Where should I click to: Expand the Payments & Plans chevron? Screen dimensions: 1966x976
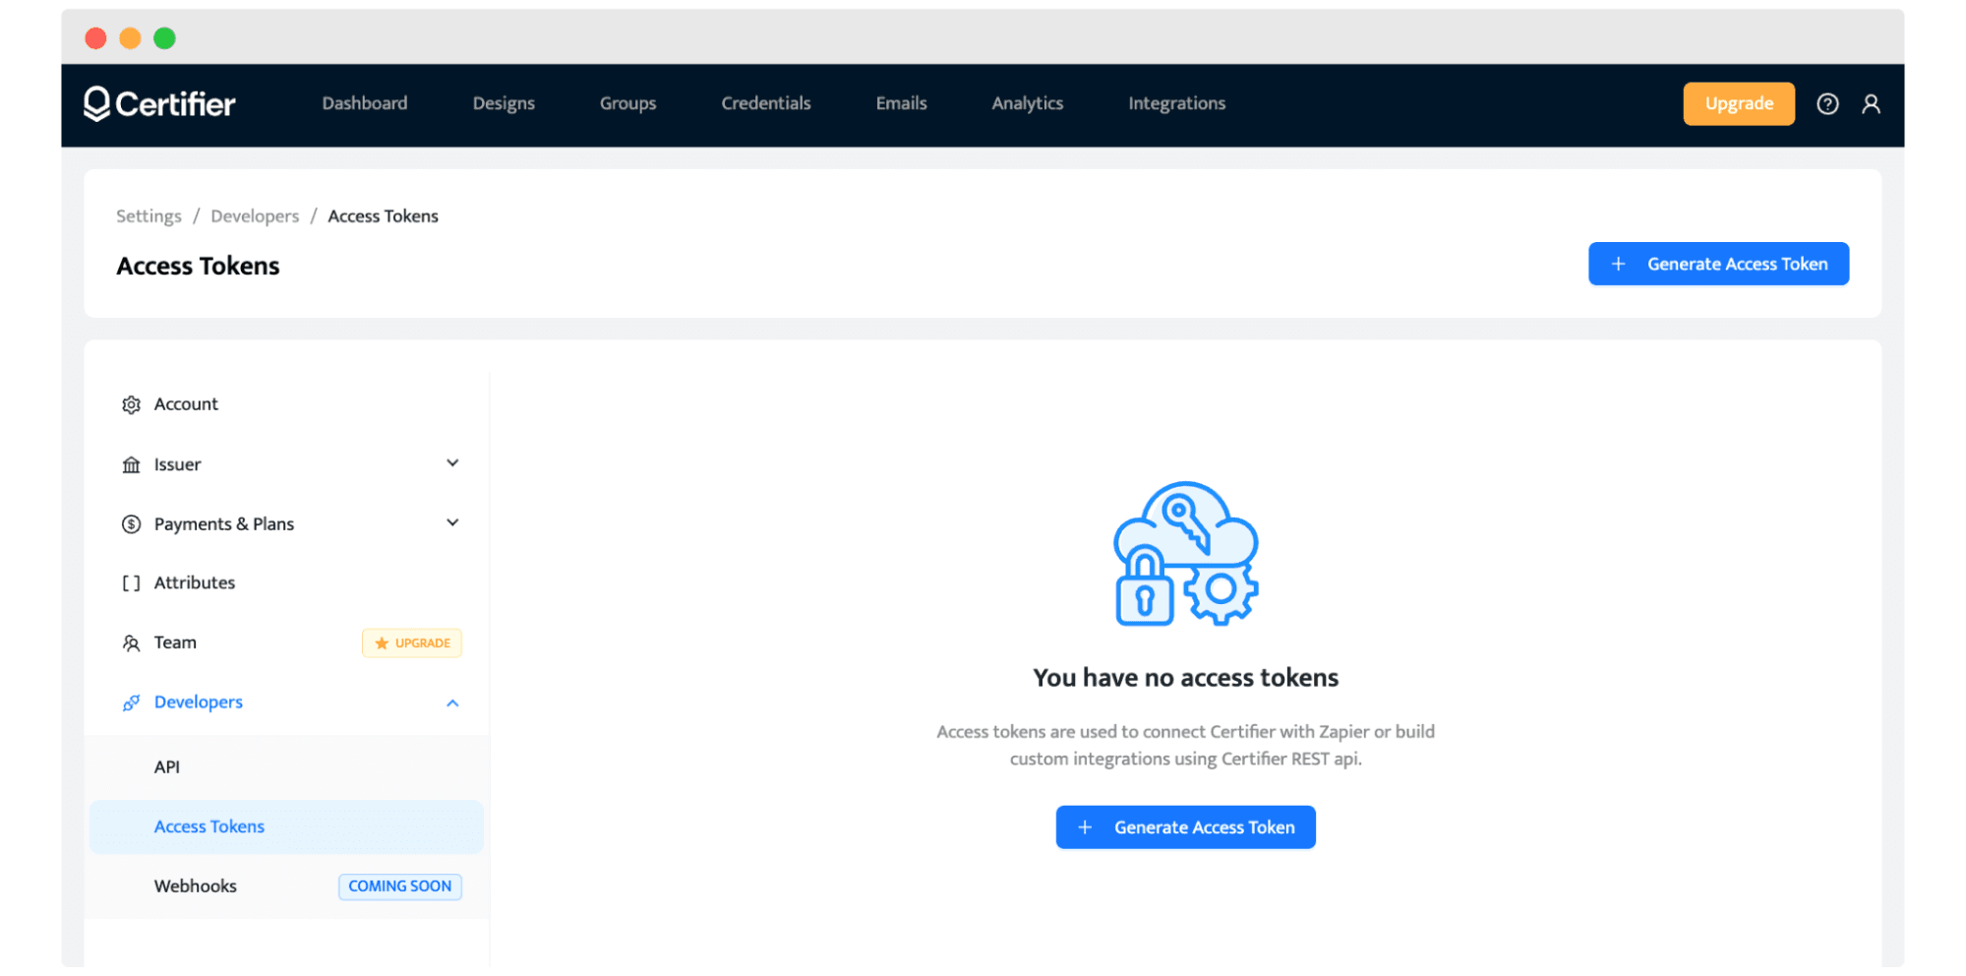(452, 522)
